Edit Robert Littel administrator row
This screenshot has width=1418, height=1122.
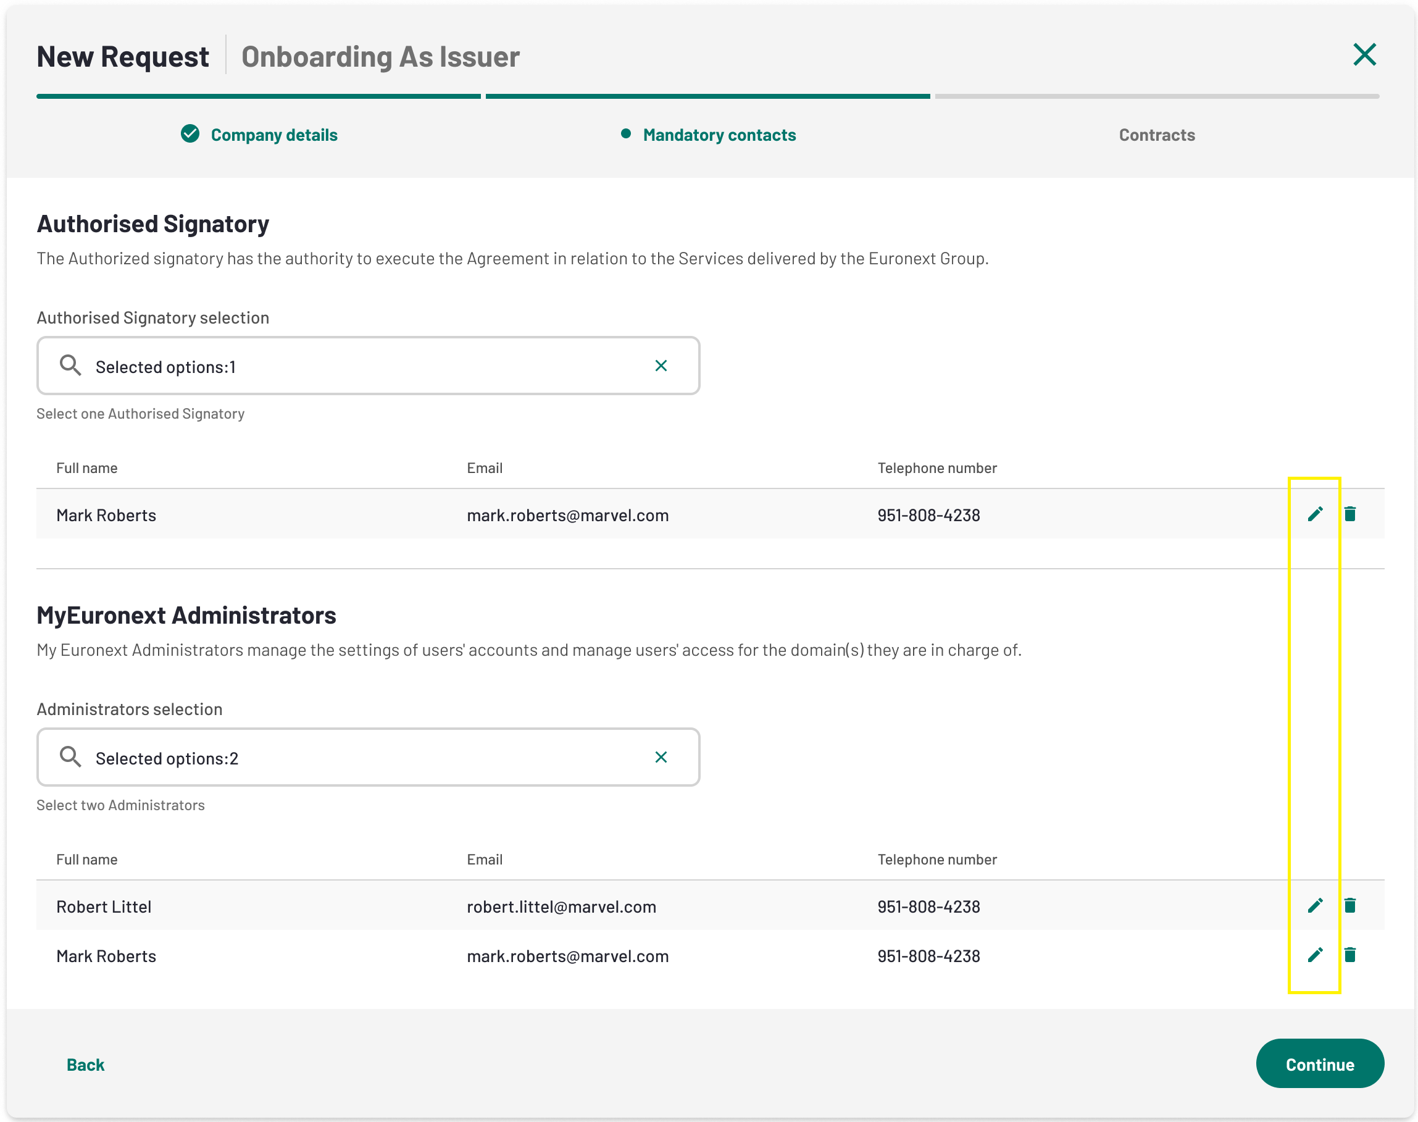[x=1315, y=905]
